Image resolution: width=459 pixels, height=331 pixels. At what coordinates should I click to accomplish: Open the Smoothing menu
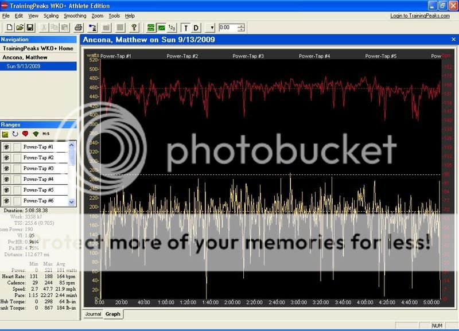75,16
